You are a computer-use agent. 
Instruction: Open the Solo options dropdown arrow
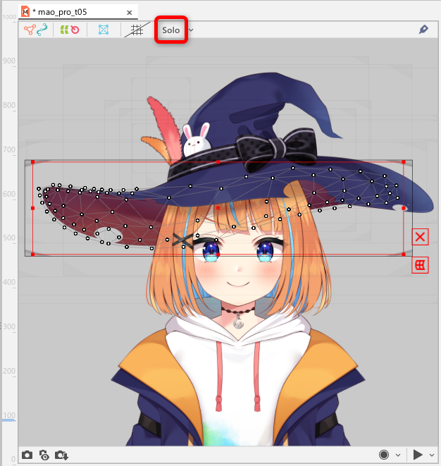coord(191,30)
